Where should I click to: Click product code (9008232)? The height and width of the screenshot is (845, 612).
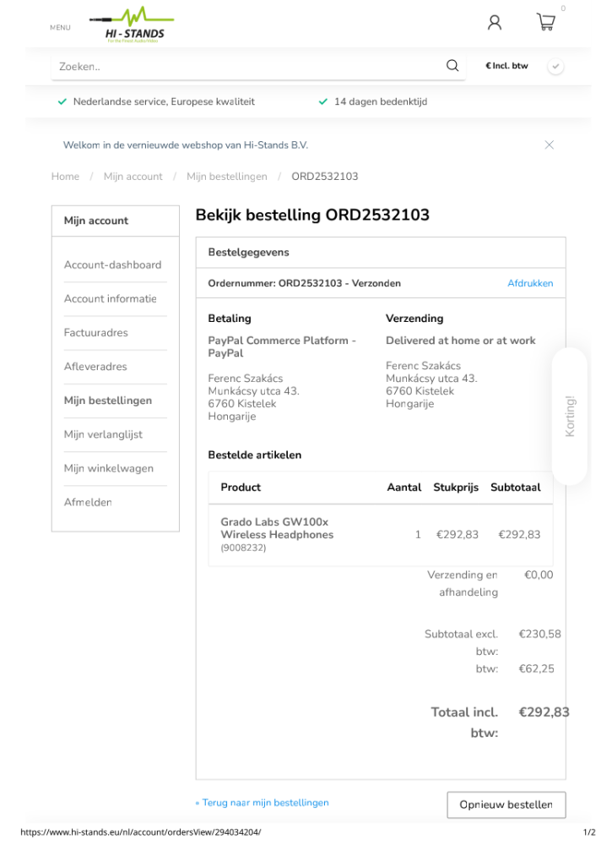(x=243, y=548)
